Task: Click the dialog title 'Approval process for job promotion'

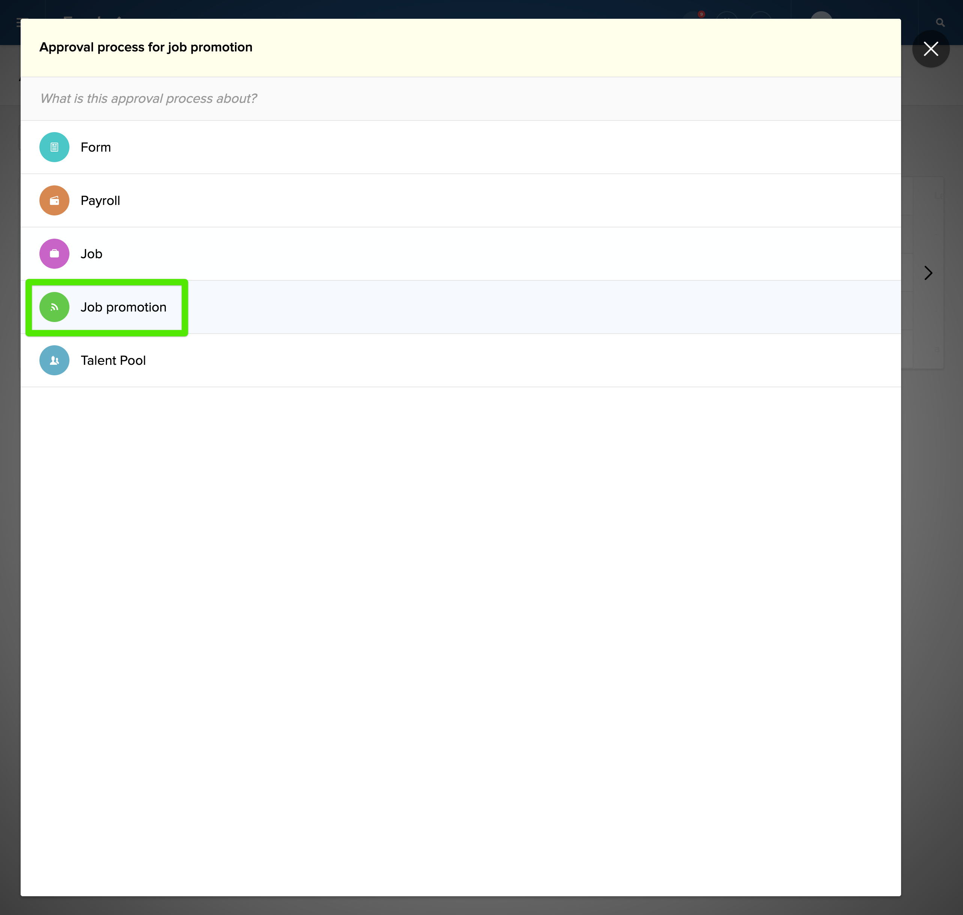Action: [146, 47]
